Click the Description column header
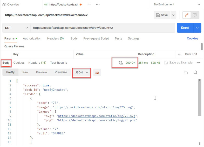This screenshot has height=147, width=204. pyautogui.click(x=146, y=54)
